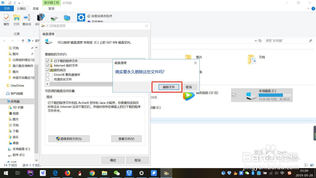Open Task View on taskbar
Image resolution: width=316 pixels, height=178 pixels.
tap(18, 173)
